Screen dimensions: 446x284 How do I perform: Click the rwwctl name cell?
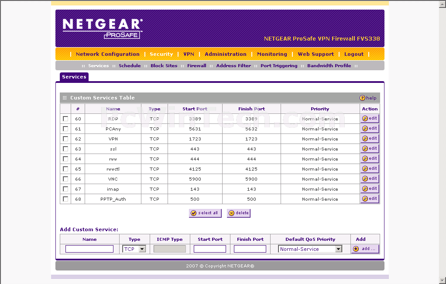coord(113,169)
